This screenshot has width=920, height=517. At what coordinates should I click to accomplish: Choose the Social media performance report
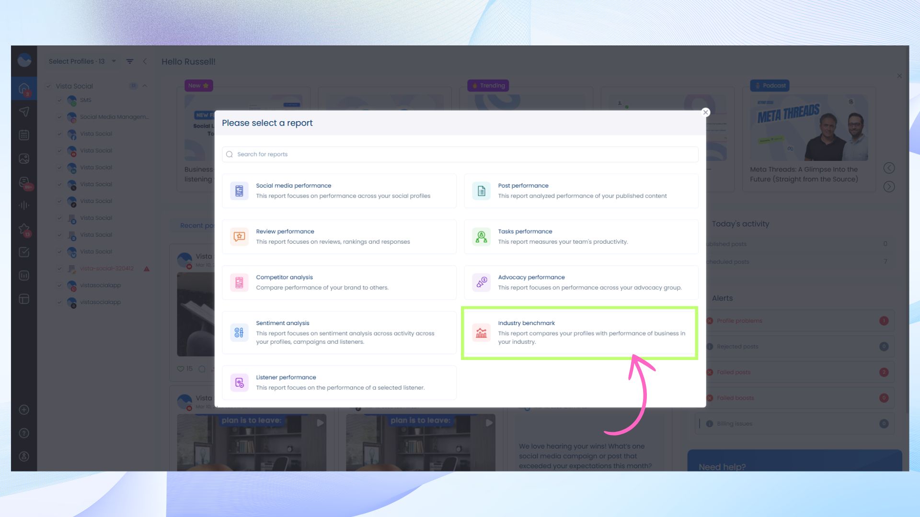click(339, 191)
